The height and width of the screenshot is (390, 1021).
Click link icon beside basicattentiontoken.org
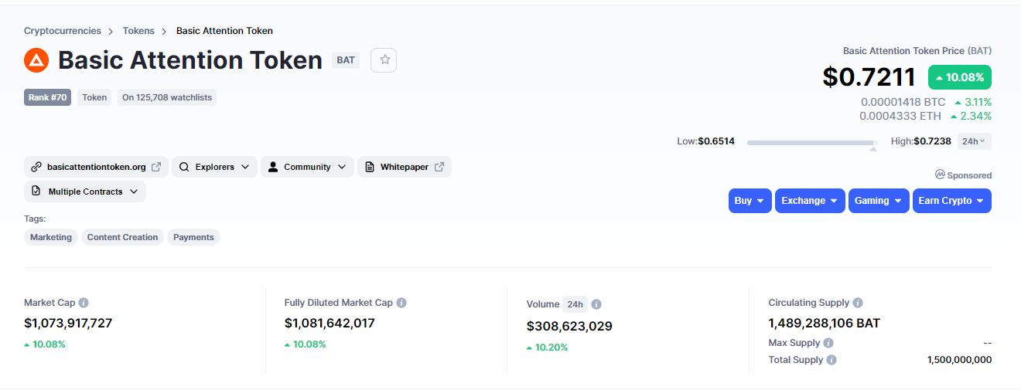[36, 167]
